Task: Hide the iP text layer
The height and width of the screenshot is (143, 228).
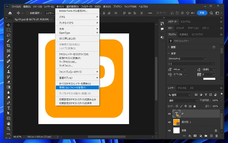Action: pos(170,113)
